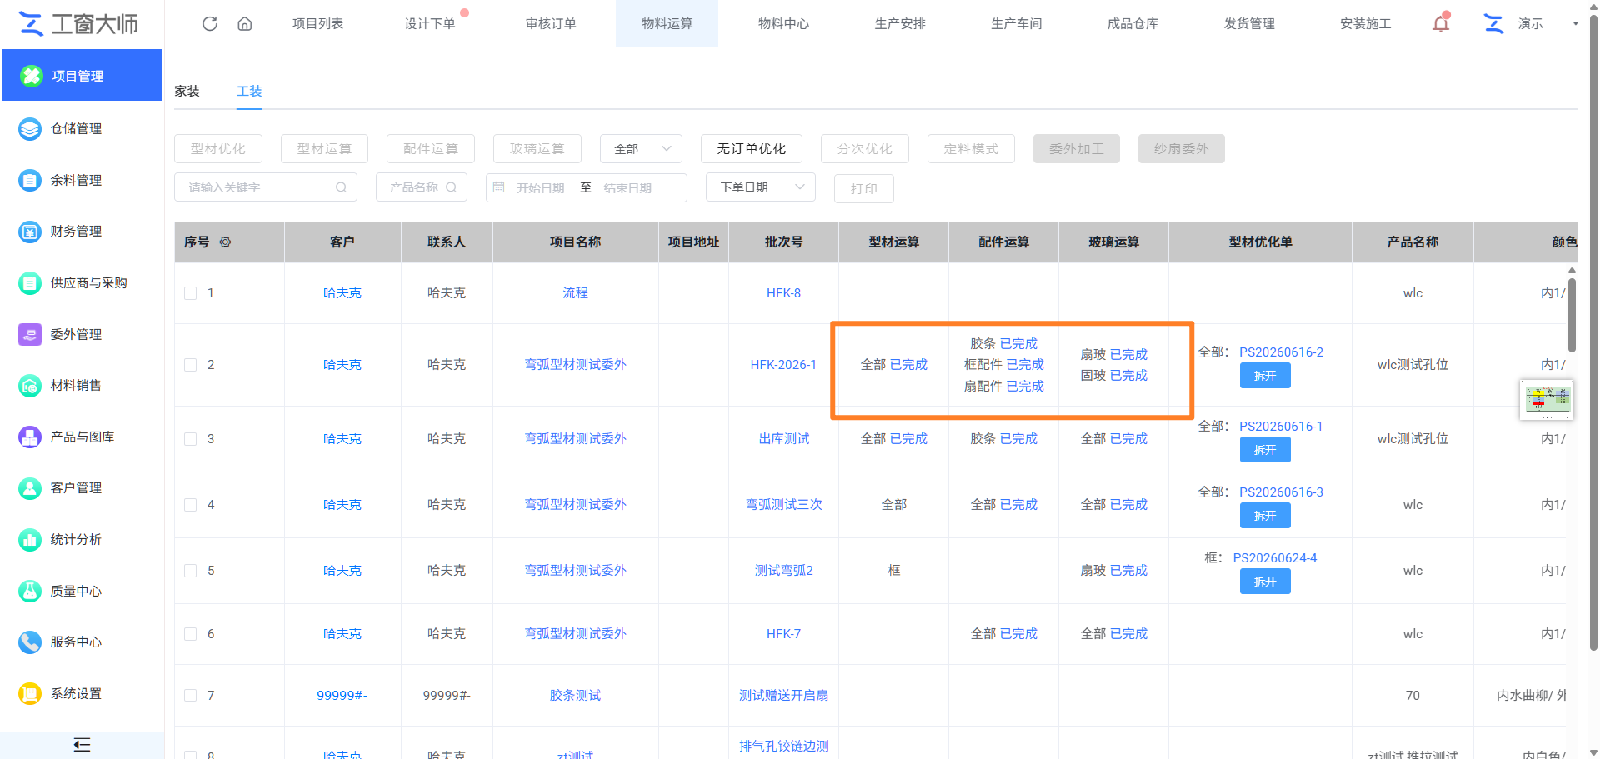Image resolution: width=1600 pixels, height=759 pixels.
Task: Open 设计下单 top menu
Action: [430, 23]
